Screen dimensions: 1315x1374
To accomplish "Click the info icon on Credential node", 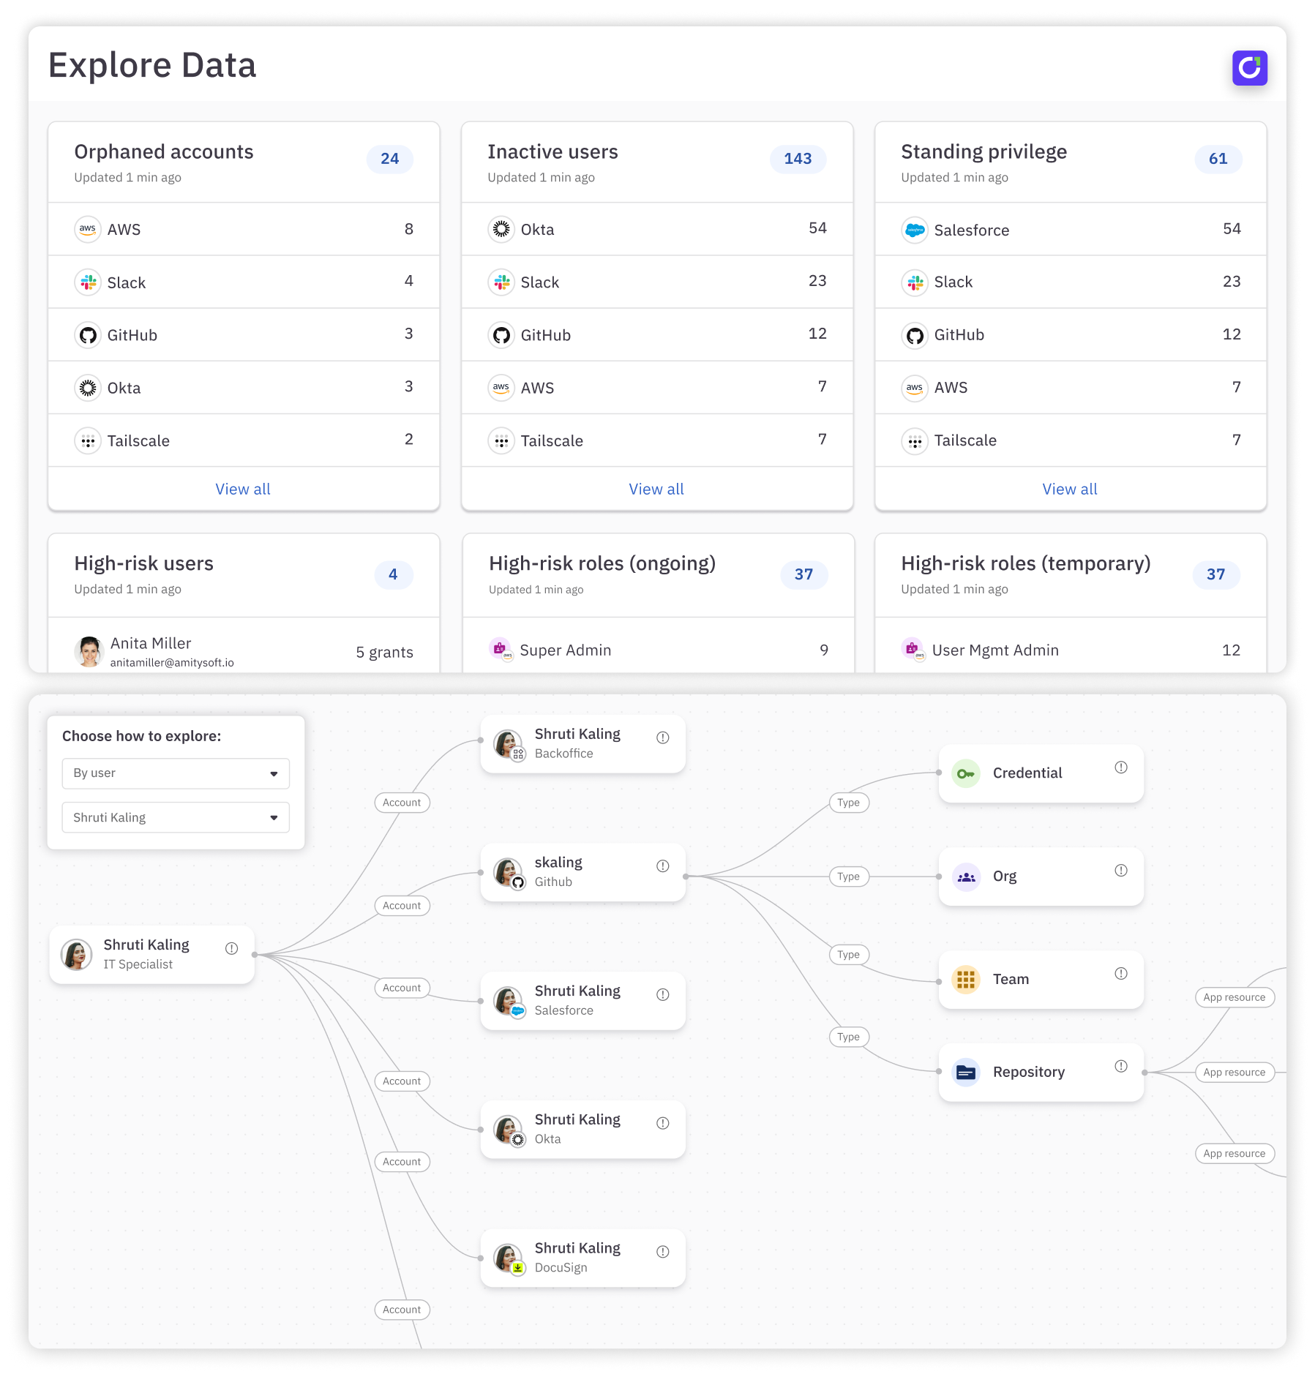I will 1120,767.
